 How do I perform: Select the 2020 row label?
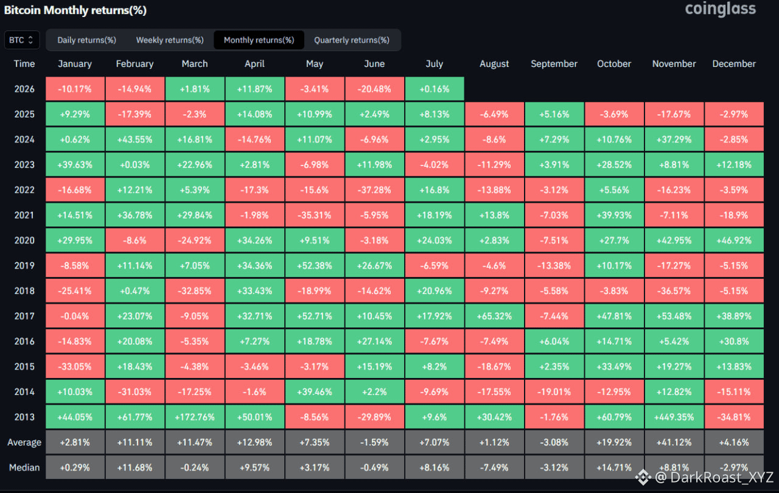click(24, 240)
